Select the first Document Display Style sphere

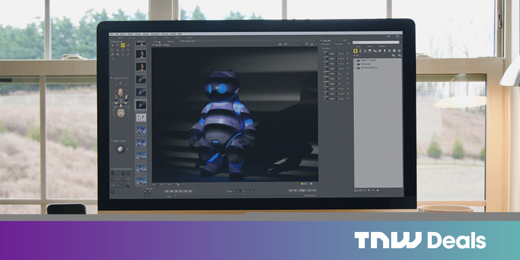113,173
